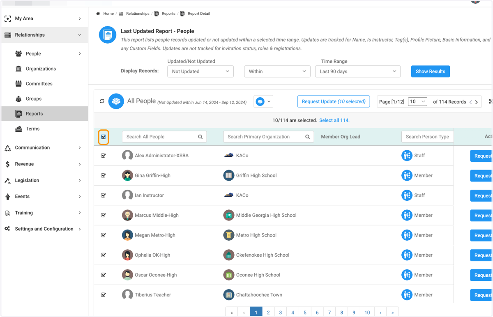The image size is (493, 317).
Task: Open Committees in sidebar
Action: pyautogui.click(x=39, y=84)
